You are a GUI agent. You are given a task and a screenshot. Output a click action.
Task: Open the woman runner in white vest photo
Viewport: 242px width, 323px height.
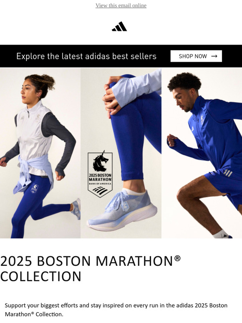(40, 153)
